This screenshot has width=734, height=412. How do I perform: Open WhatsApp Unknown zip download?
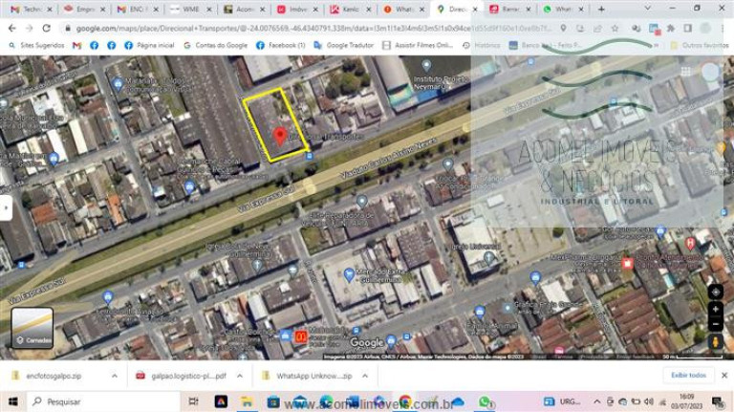point(308,376)
